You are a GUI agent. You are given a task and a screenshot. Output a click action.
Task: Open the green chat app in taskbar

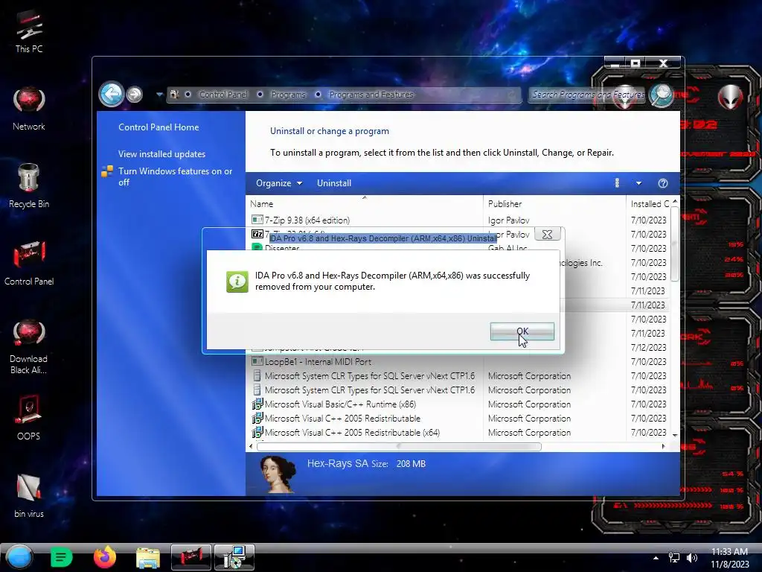[61, 557]
